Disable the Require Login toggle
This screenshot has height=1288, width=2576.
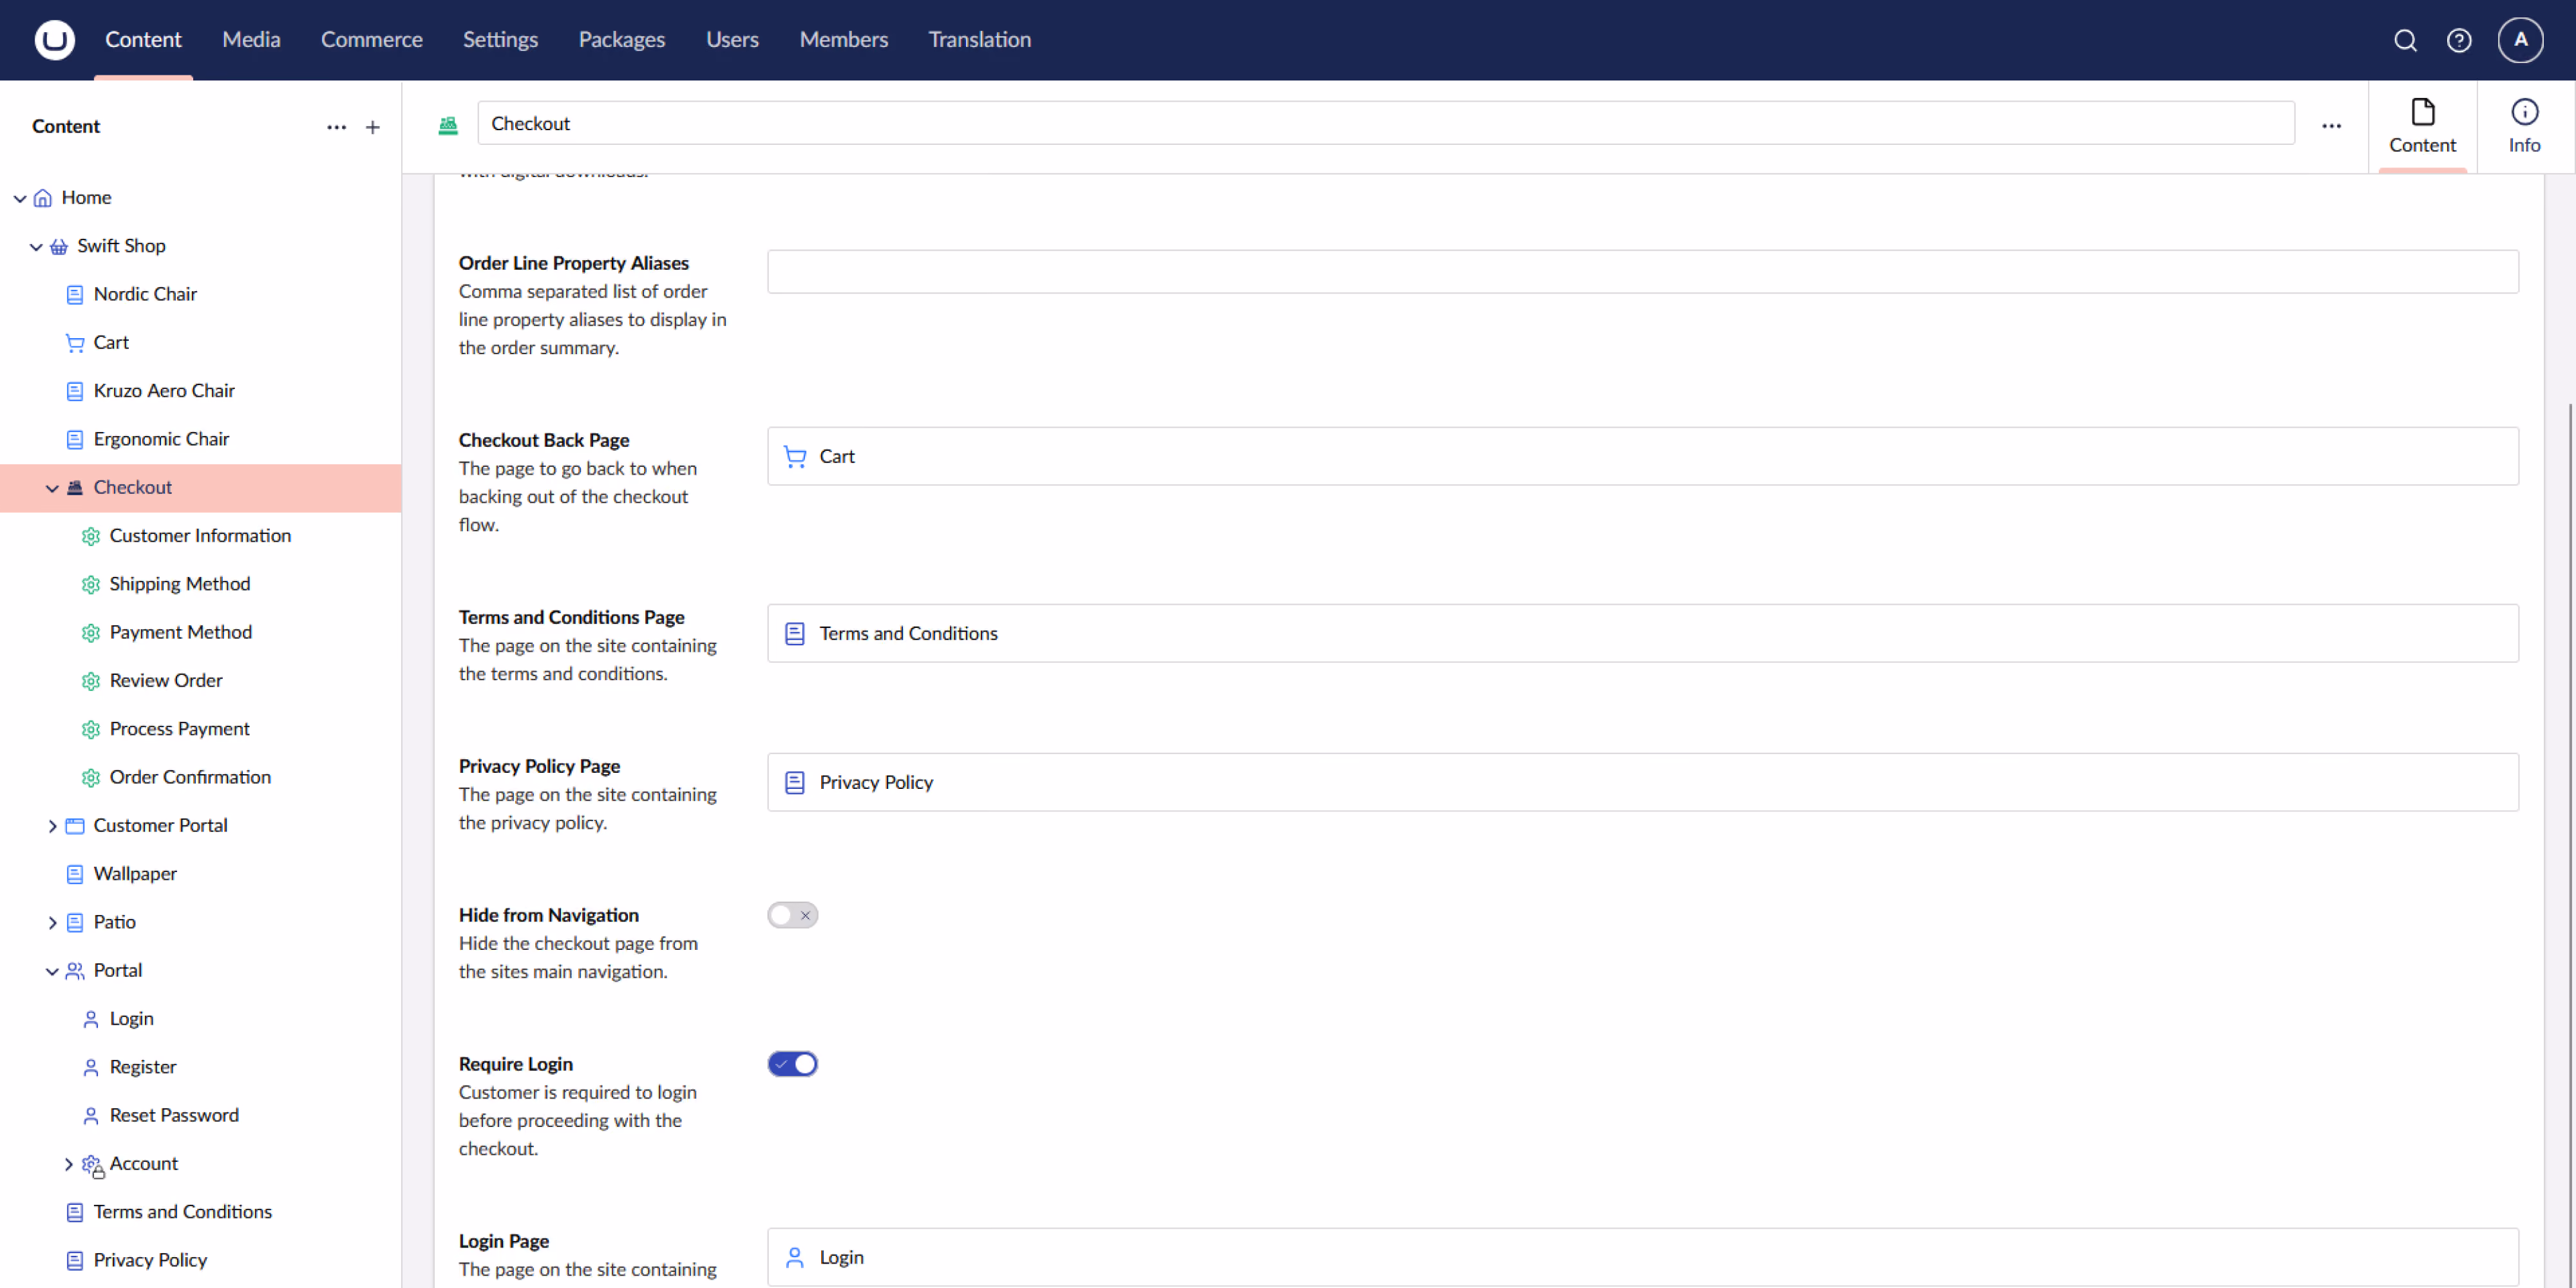pyautogui.click(x=793, y=1064)
